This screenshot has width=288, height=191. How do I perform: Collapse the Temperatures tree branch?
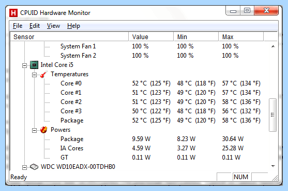click(x=34, y=75)
